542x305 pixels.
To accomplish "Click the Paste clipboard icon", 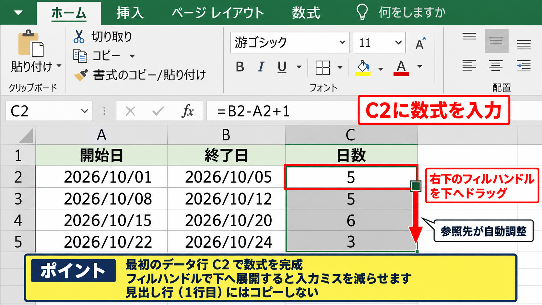I will [x=30, y=43].
